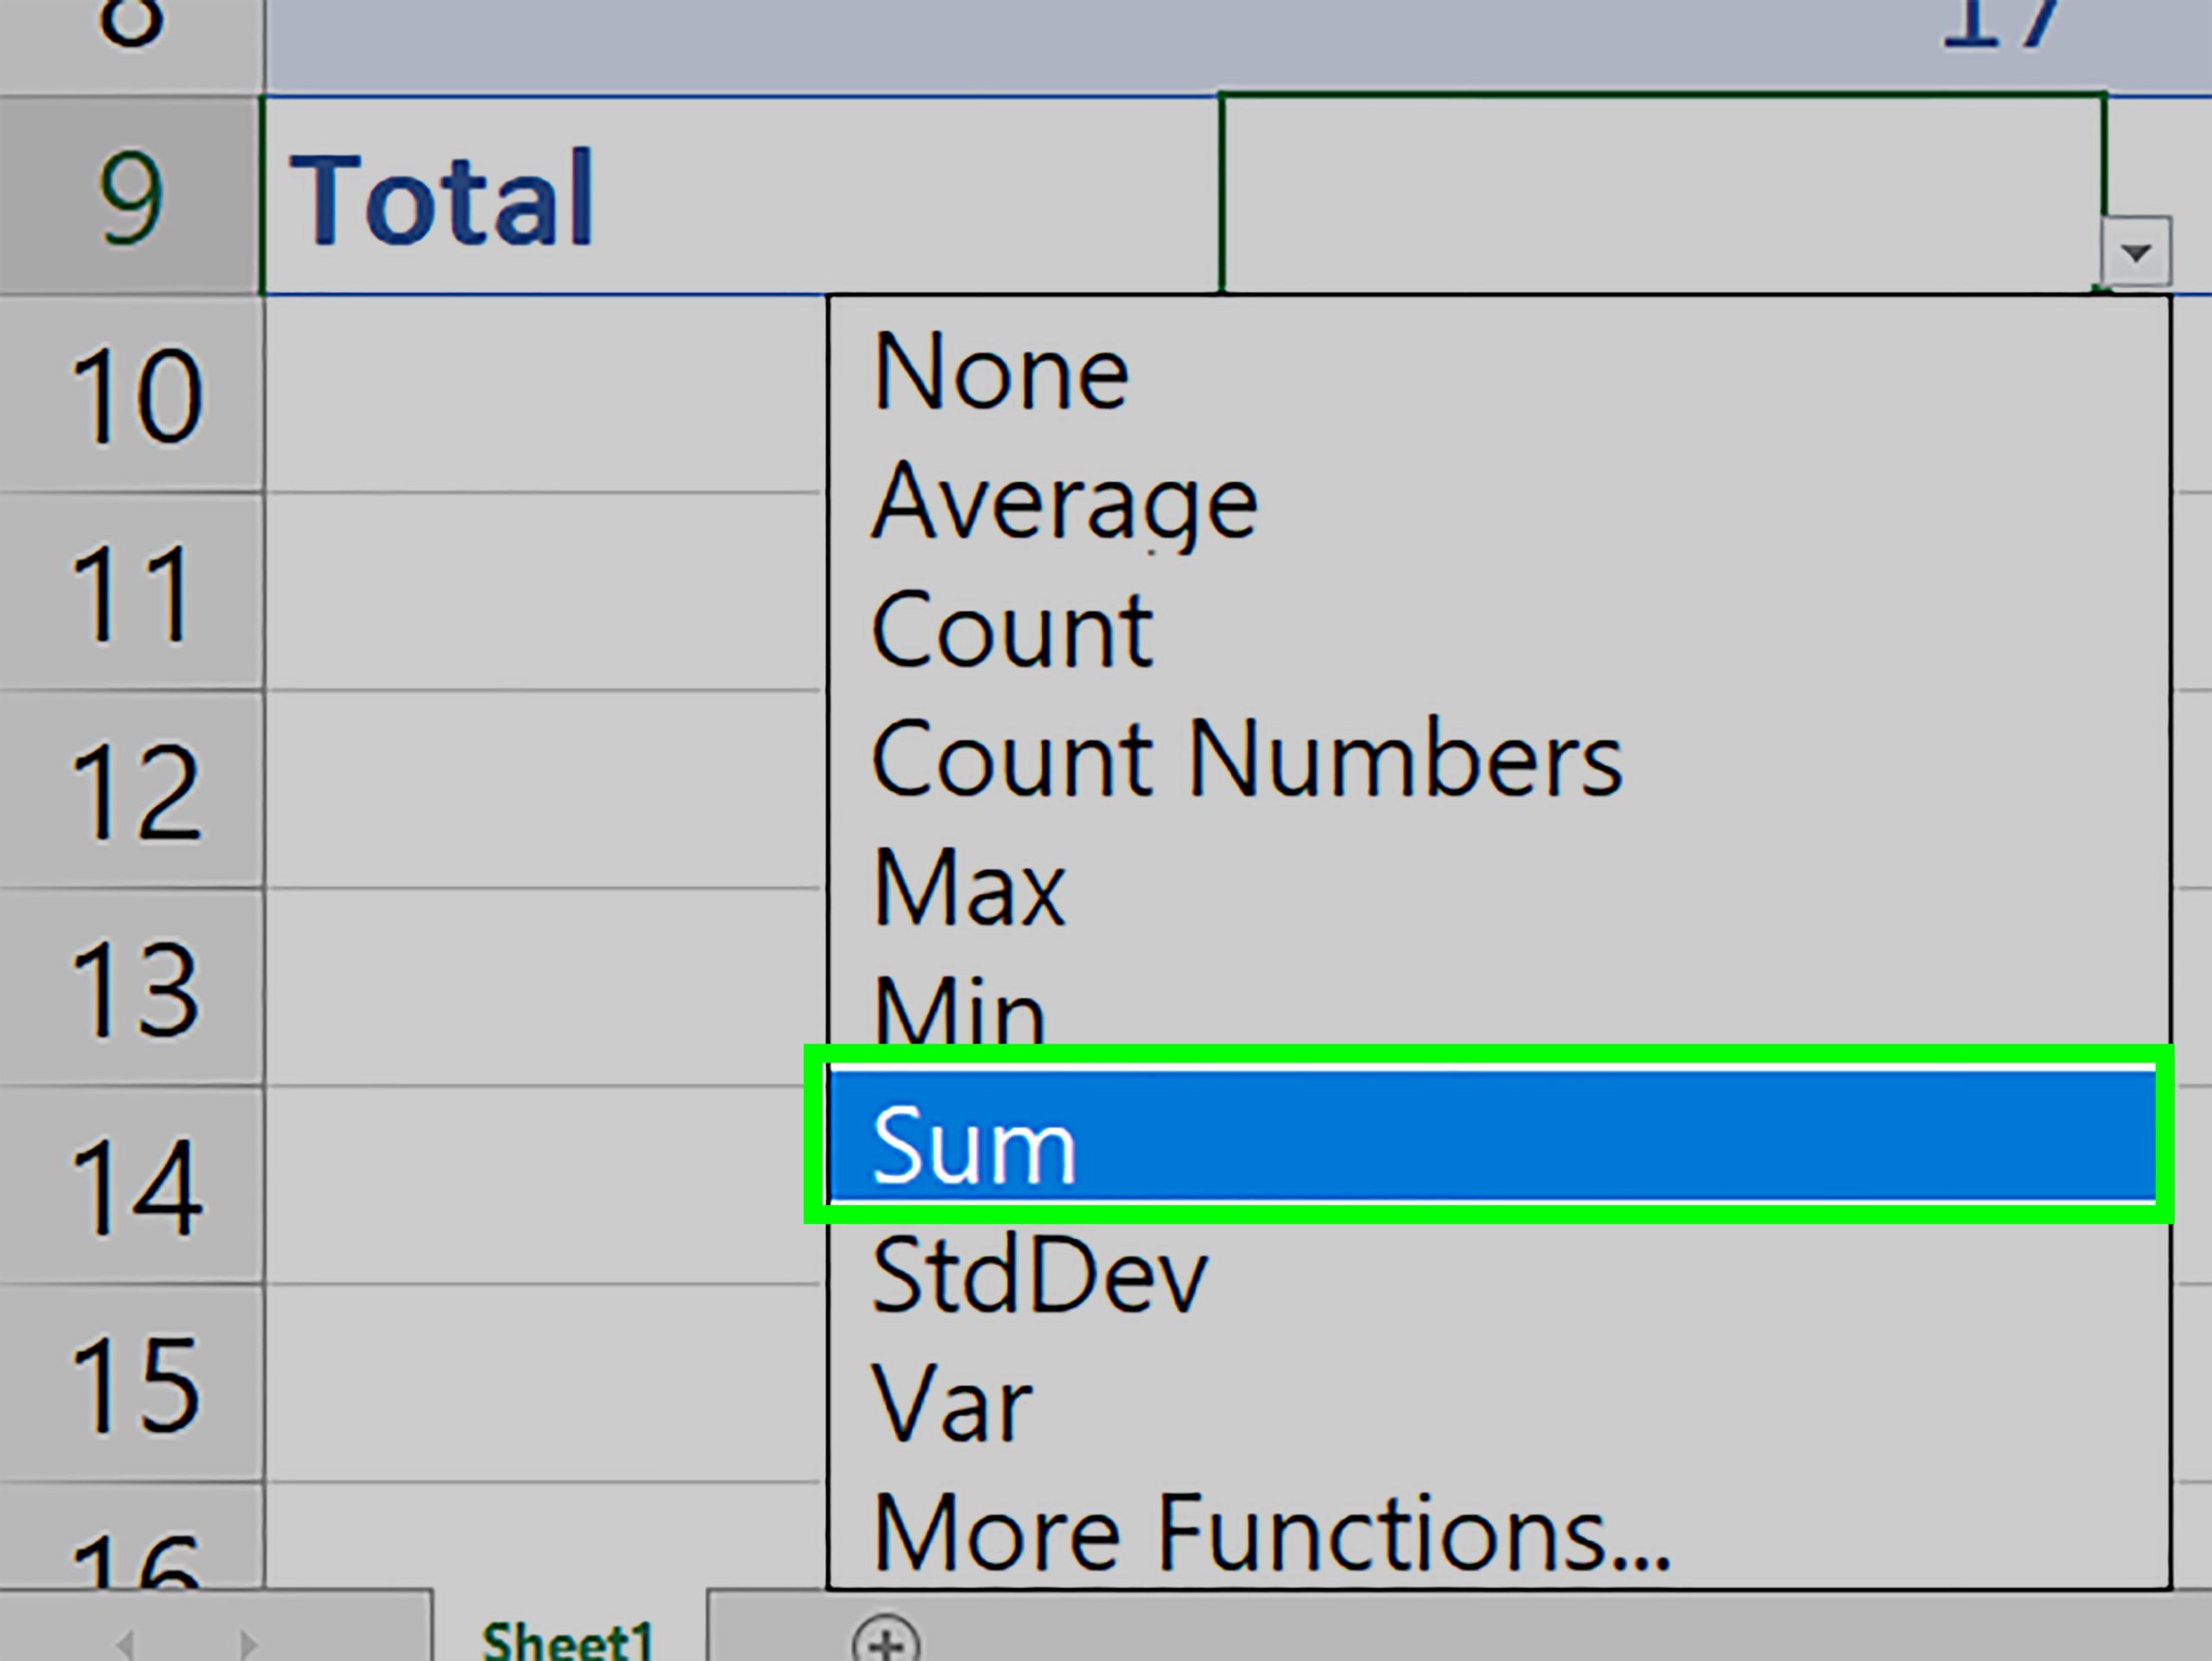Click the total cell dropdown arrow
The image size is (2212, 1661).
point(2136,252)
